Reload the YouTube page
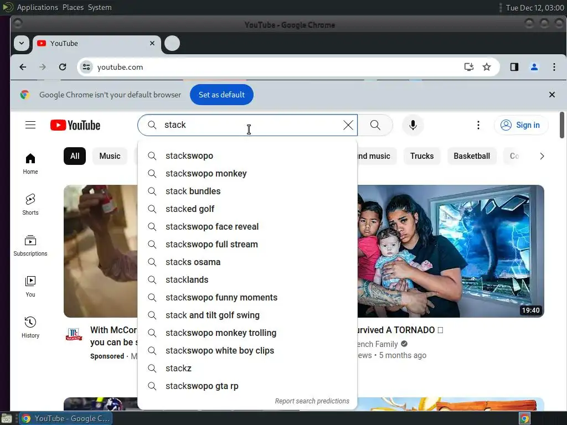The image size is (567, 425). pos(63,67)
